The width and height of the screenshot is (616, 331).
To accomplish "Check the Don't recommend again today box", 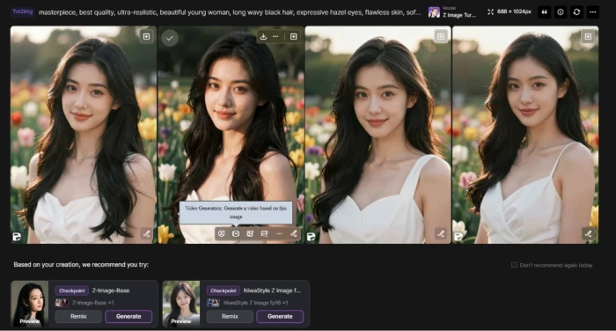I will pos(514,265).
